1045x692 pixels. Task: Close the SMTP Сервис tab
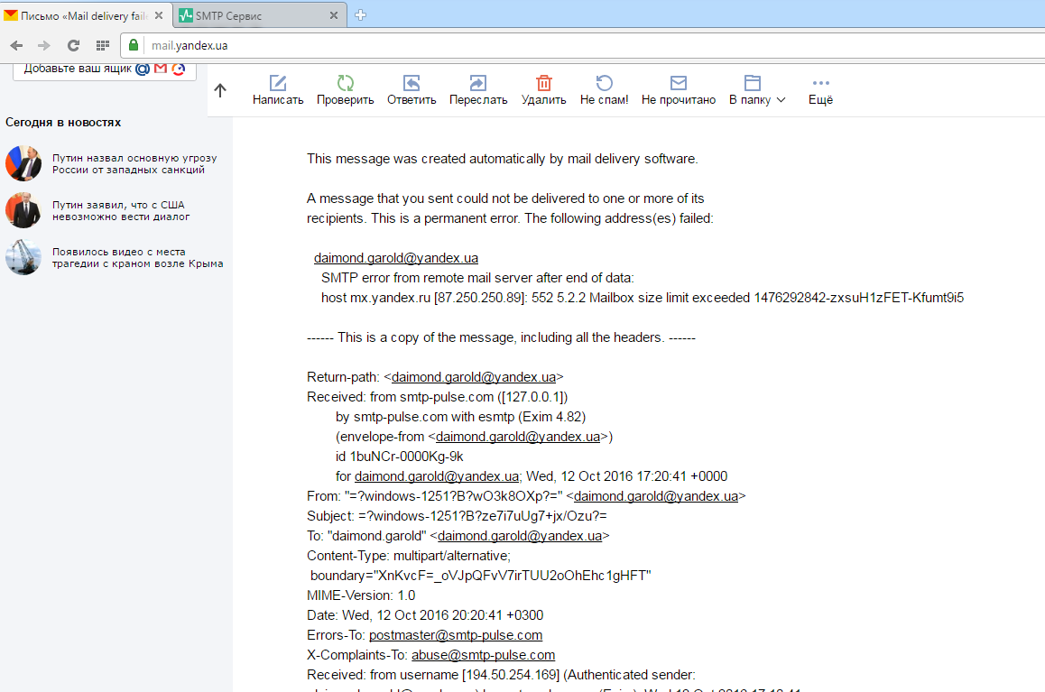[334, 15]
